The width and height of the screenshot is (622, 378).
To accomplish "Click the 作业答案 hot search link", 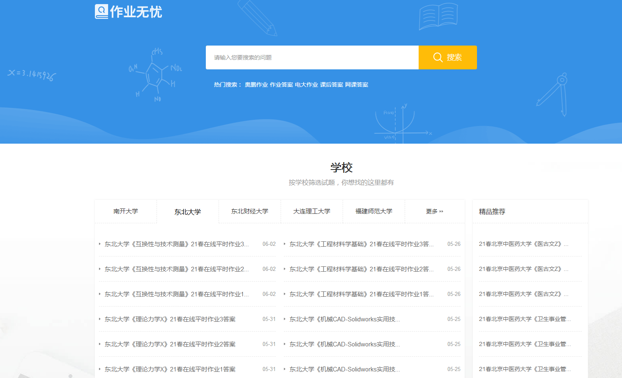I will 281,85.
